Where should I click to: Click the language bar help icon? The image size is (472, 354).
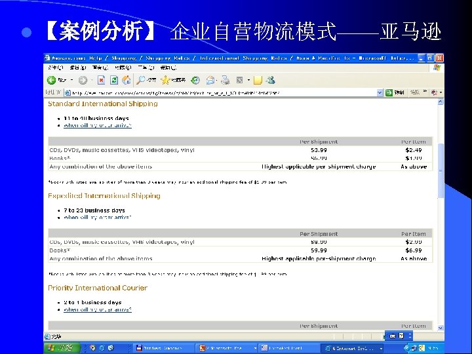[401, 336]
